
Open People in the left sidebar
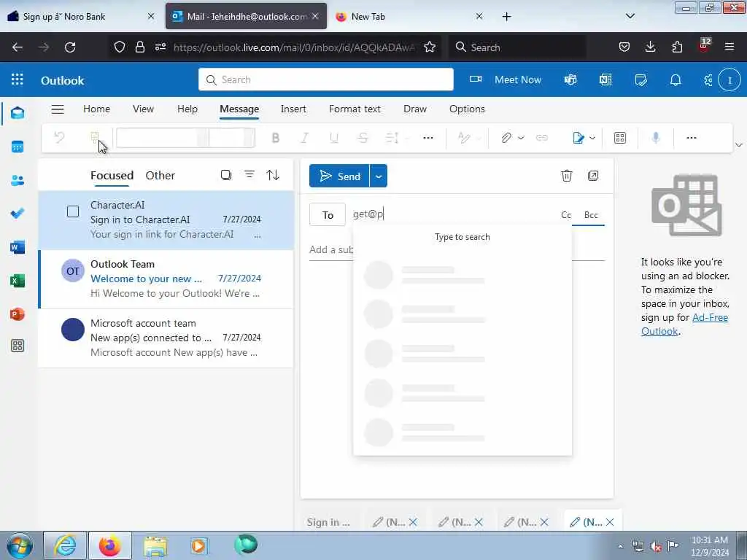18,181
